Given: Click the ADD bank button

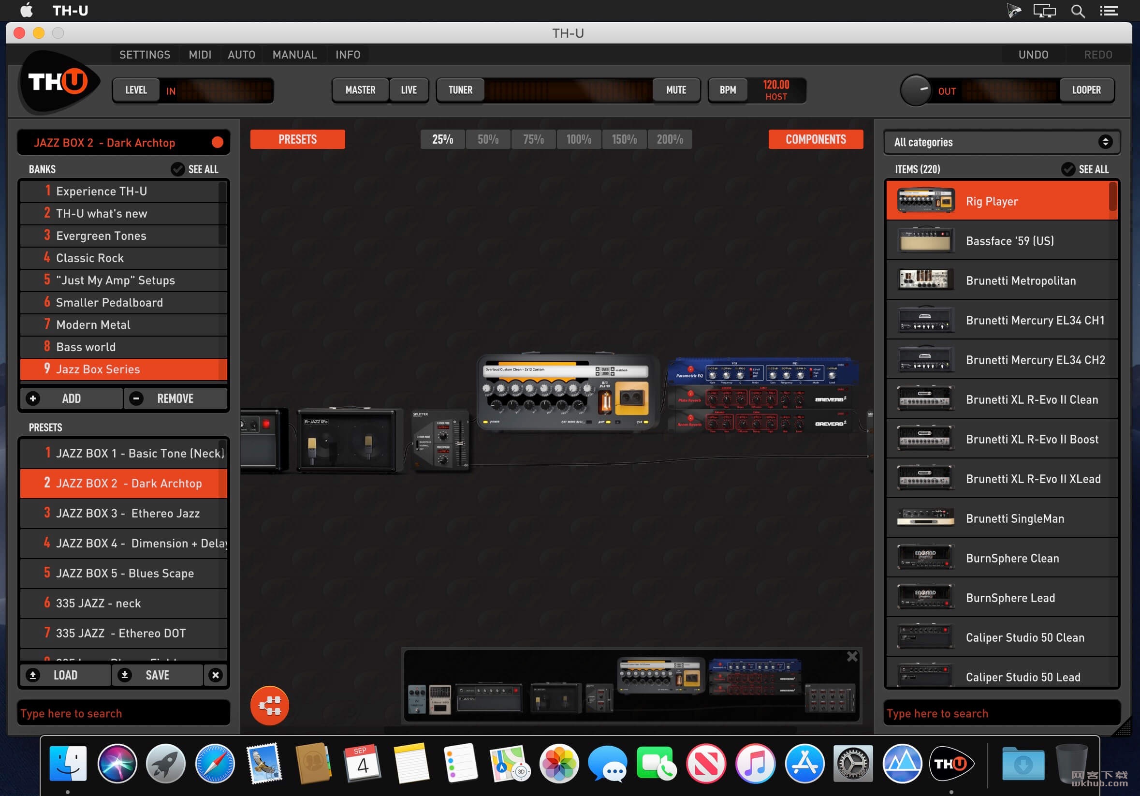Looking at the screenshot, I should coord(71,398).
